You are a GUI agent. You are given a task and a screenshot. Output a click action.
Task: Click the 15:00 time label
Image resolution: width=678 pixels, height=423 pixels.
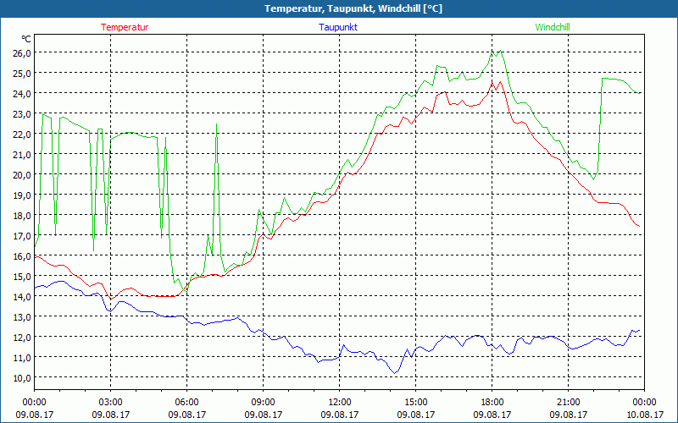pos(416,403)
